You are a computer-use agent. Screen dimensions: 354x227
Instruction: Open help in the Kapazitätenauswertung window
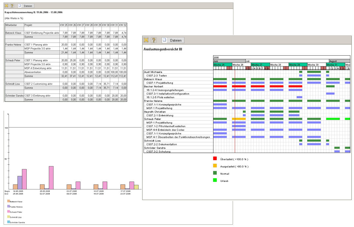coord(12,6)
